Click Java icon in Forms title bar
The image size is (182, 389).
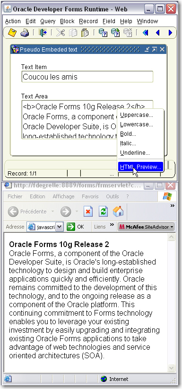[x=8, y=9]
